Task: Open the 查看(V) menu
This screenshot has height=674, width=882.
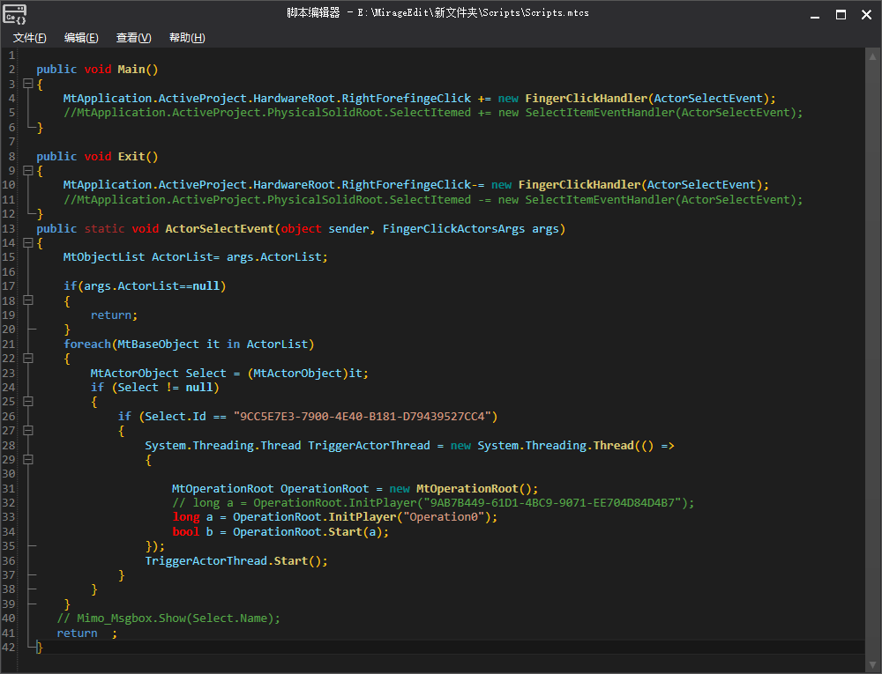Action: (x=133, y=38)
